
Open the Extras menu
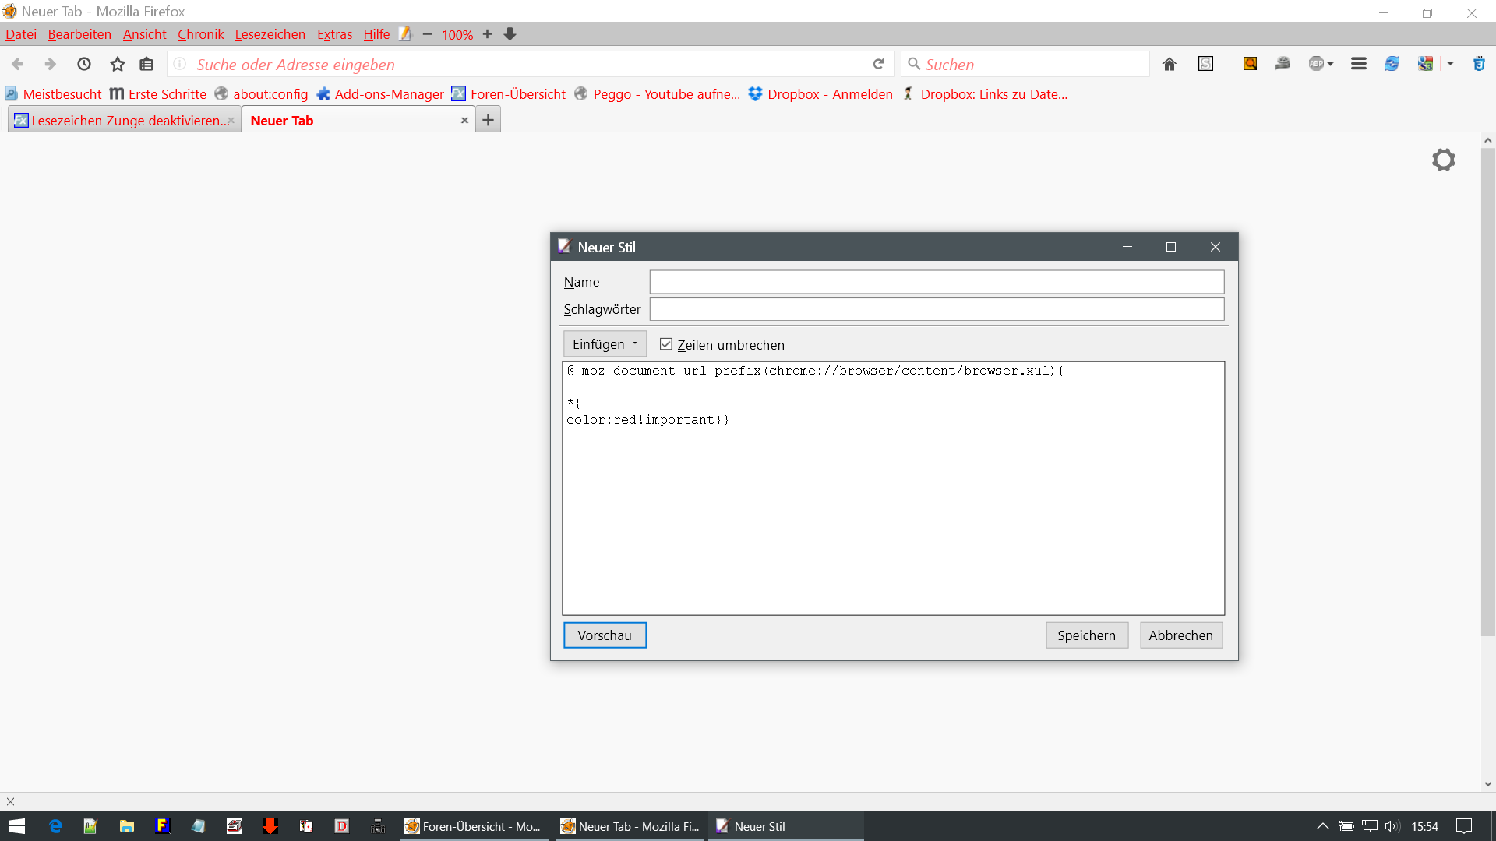point(334,34)
